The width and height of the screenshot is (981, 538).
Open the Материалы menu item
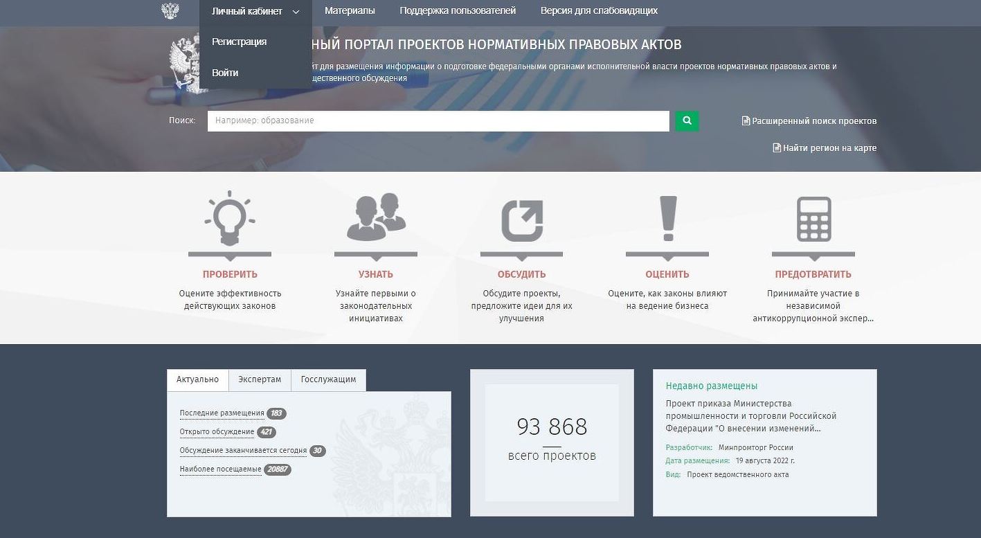tap(350, 11)
